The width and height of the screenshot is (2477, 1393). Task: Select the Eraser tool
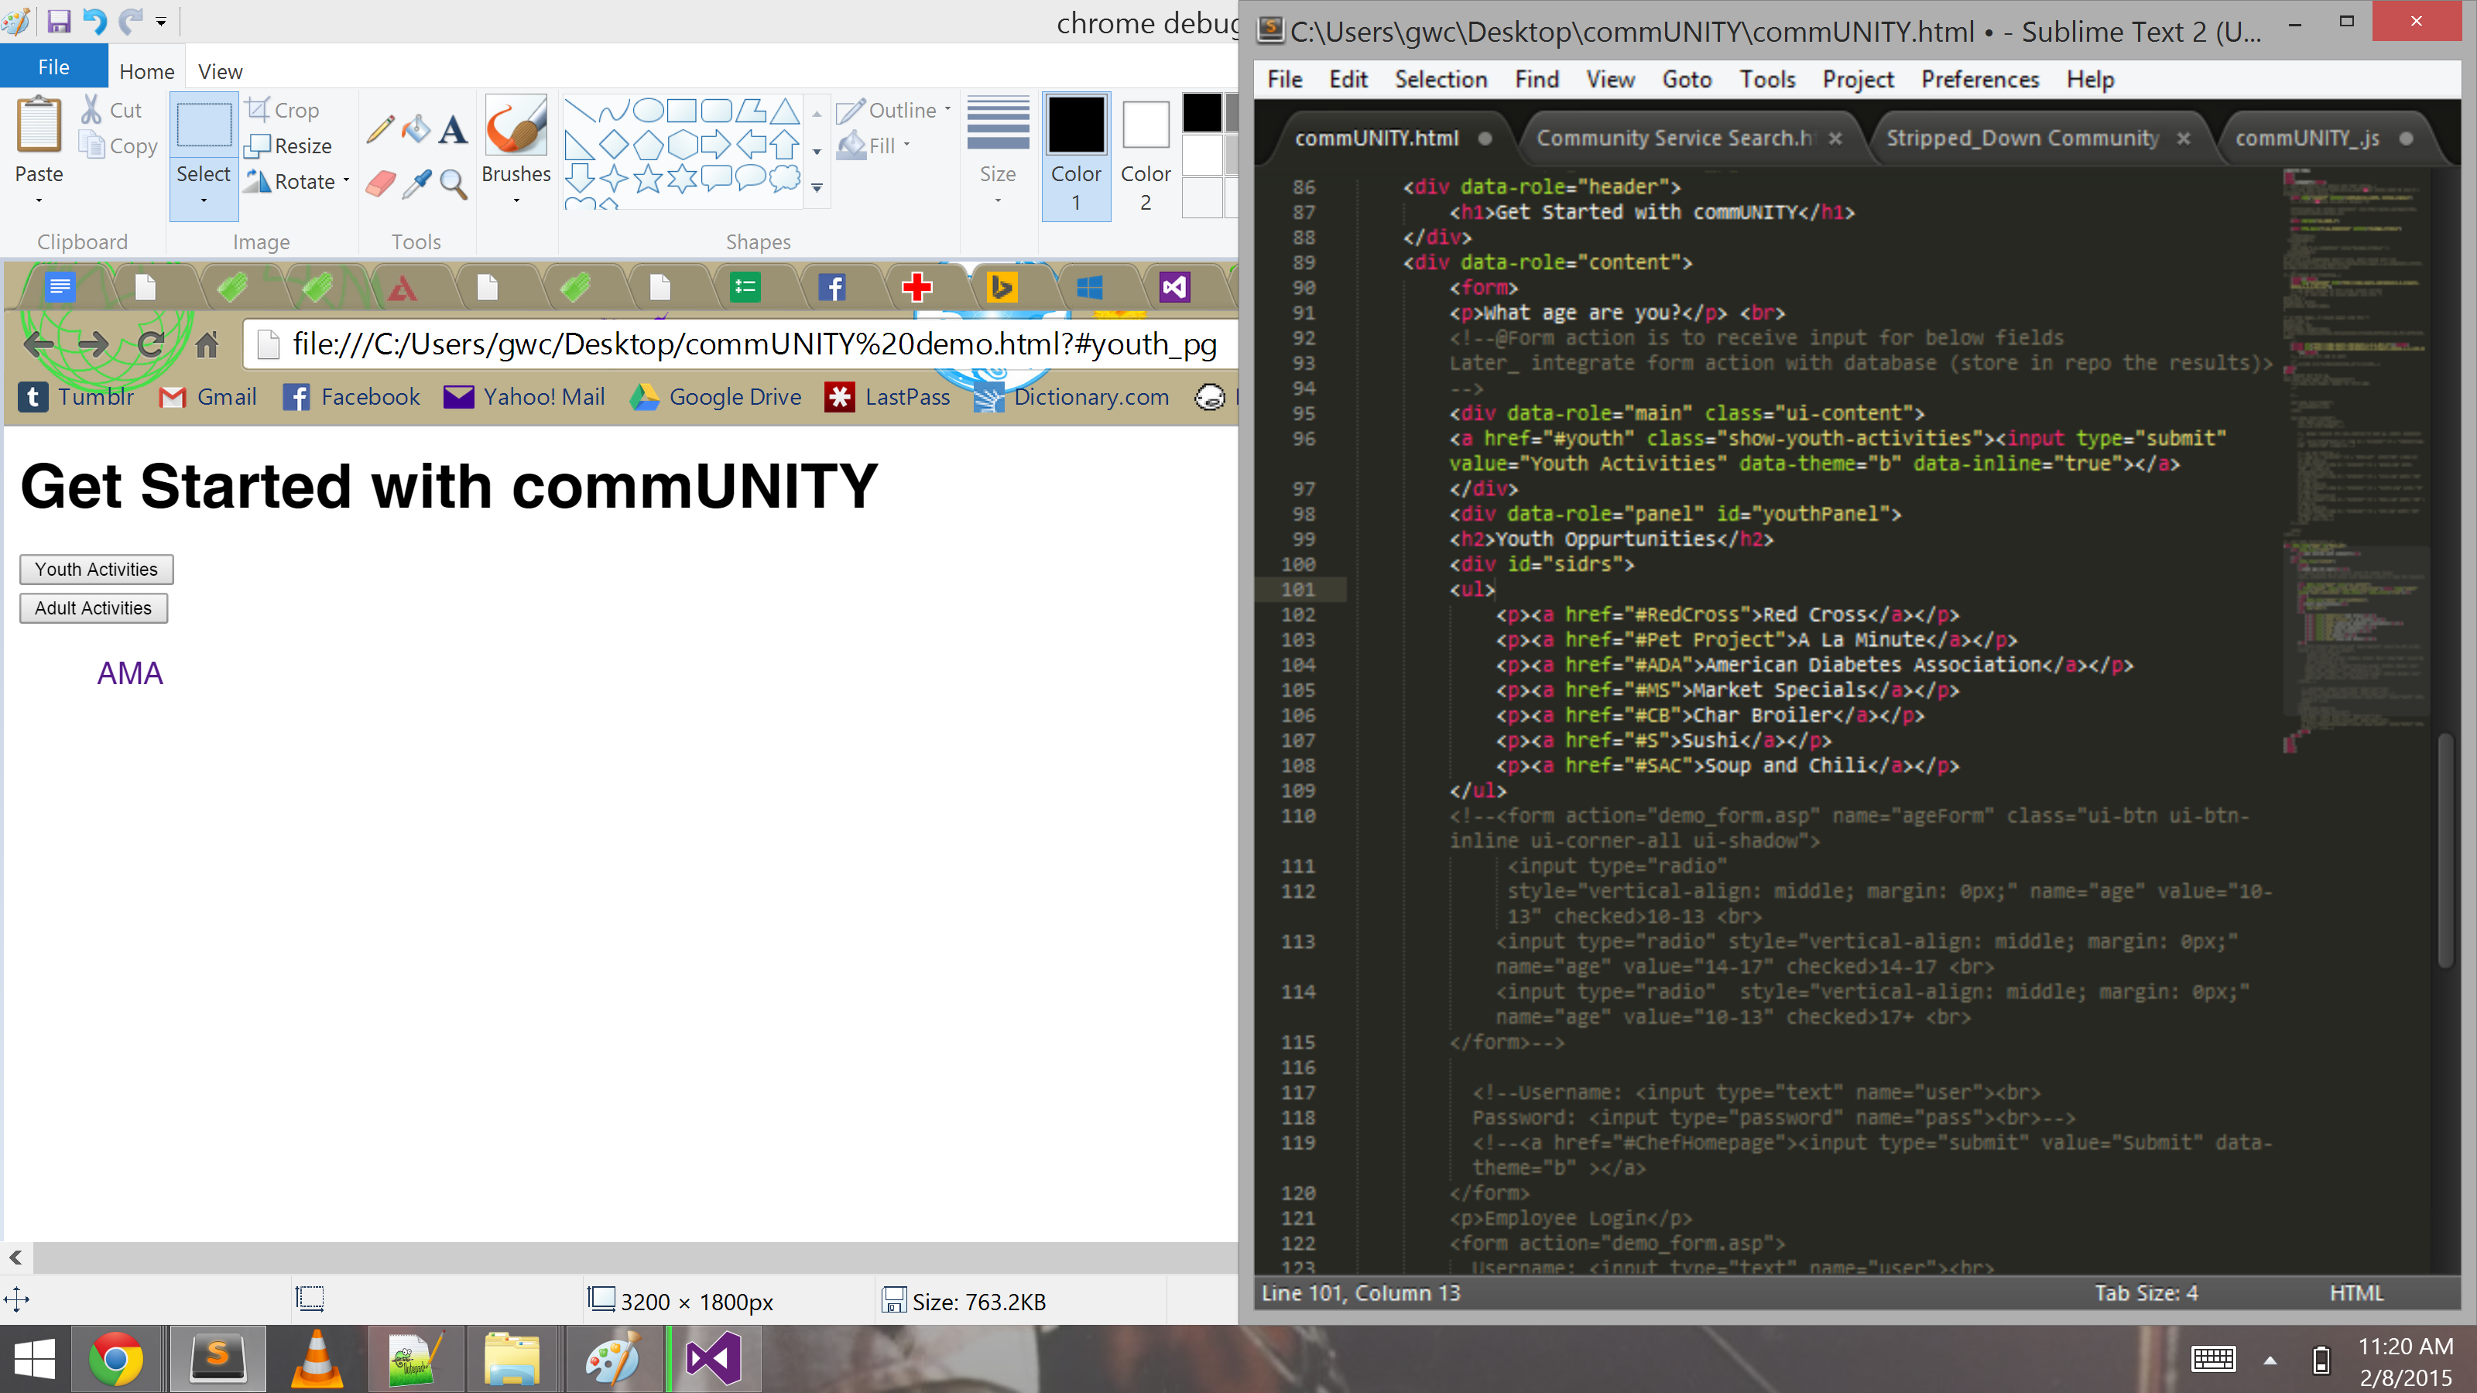click(x=380, y=183)
